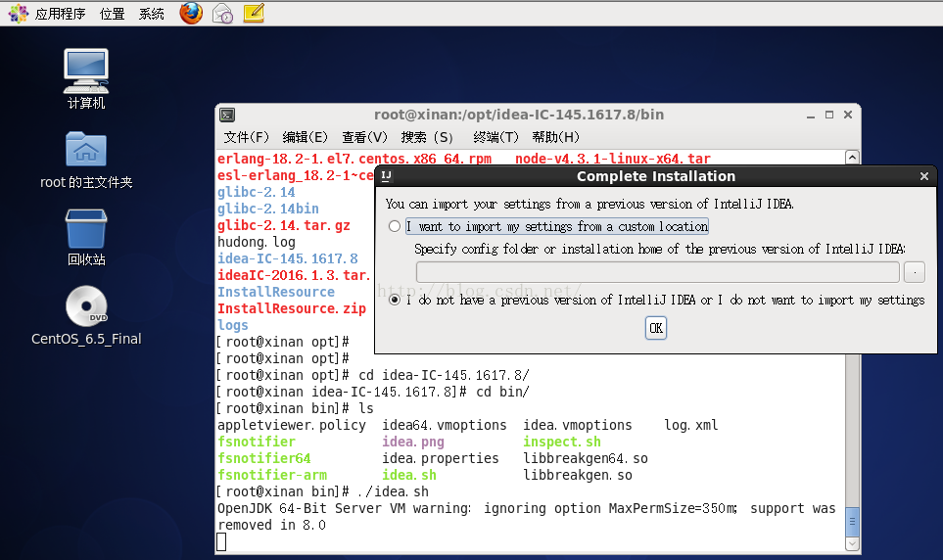This screenshot has width=943, height=560.
Task: Click hudong.log in the terminal listing
Action: 257,242
